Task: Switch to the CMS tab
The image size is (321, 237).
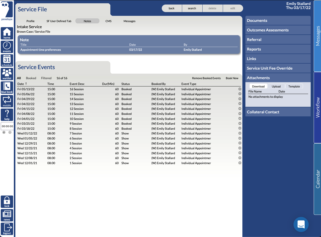Action: point(108,21)
